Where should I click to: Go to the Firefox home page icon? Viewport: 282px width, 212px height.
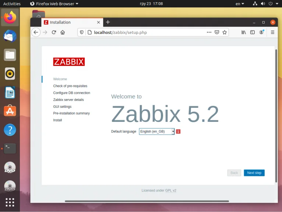pyautogui.click(x=63, y=32)
